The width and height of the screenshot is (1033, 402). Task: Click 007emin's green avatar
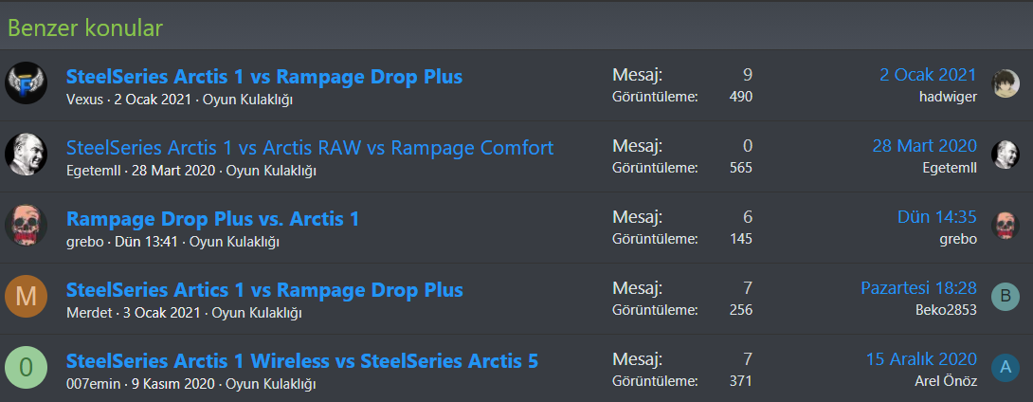point(26,368)
